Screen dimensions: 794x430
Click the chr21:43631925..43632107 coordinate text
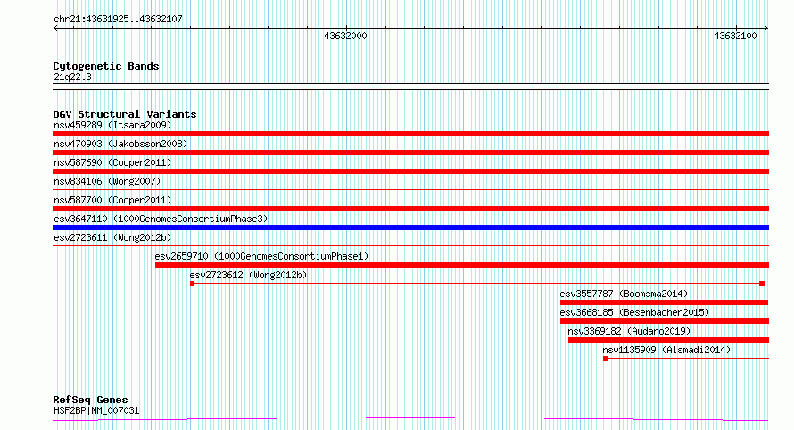(118, 20)
